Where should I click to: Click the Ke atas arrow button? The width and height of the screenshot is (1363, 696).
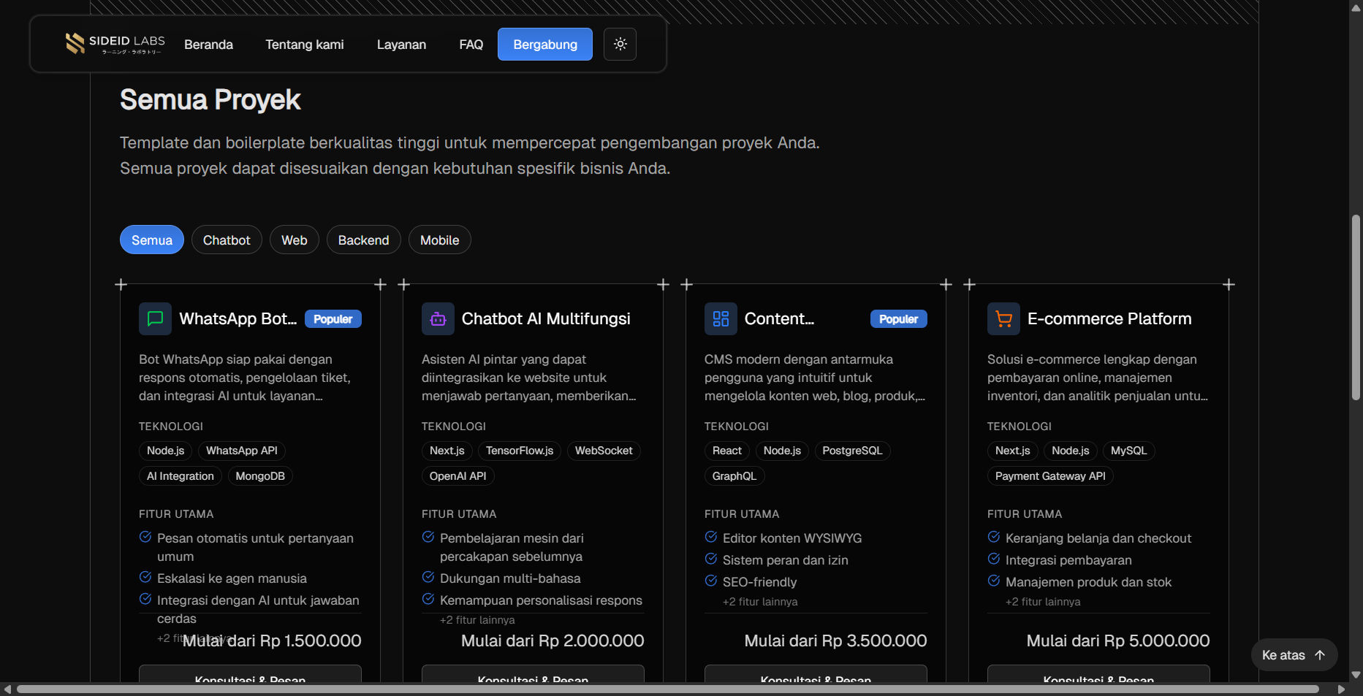(1294, 655)
